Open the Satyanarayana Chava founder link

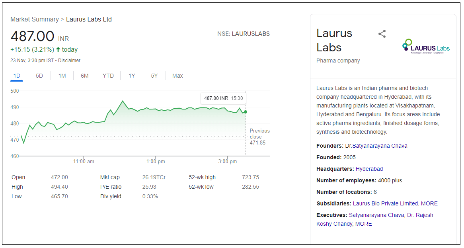point(380,146)
